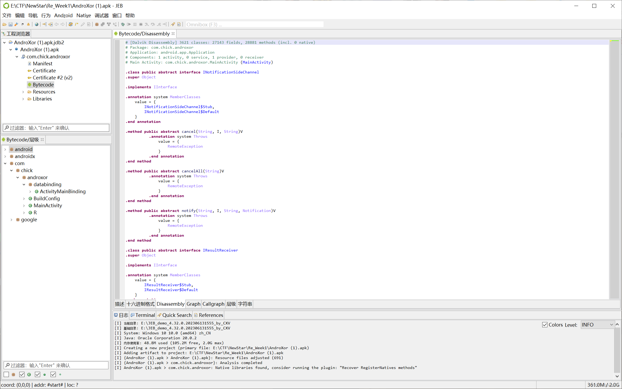Click the follow-reference arrow-with-page toolbar icon
The height and width of the screenshot is (389, 622).
coord(51,24)
